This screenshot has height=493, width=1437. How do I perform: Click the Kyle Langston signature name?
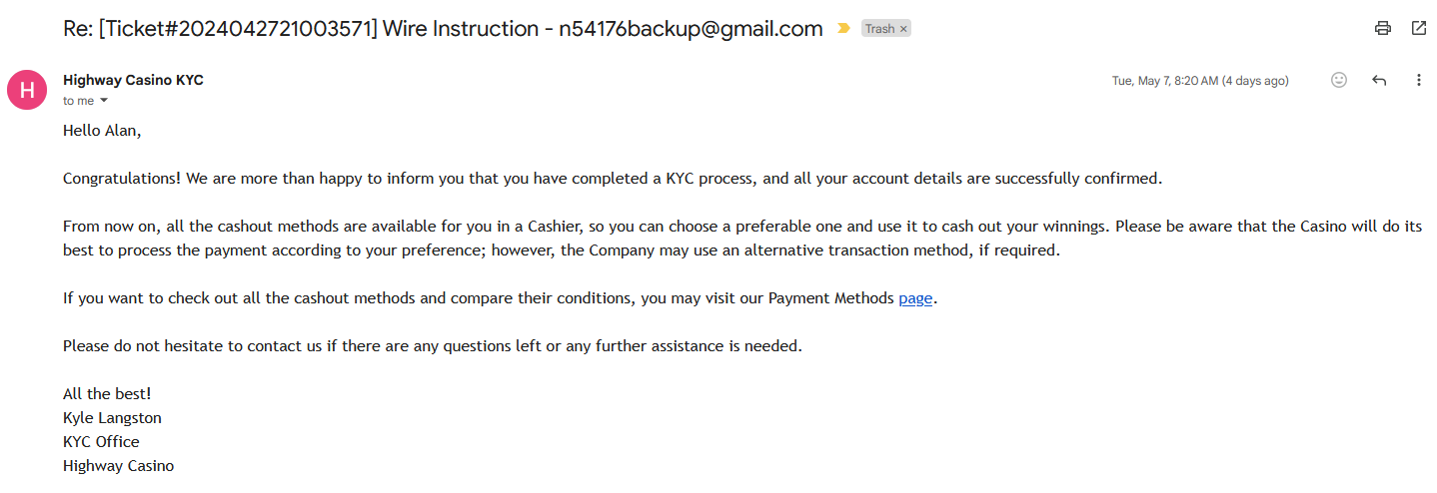(x=112, y=417)
